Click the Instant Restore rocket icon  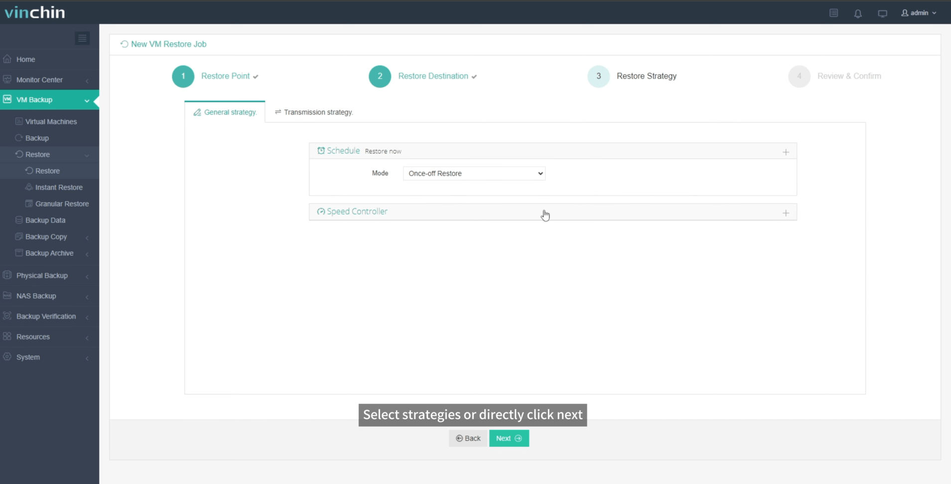(29, 187)
